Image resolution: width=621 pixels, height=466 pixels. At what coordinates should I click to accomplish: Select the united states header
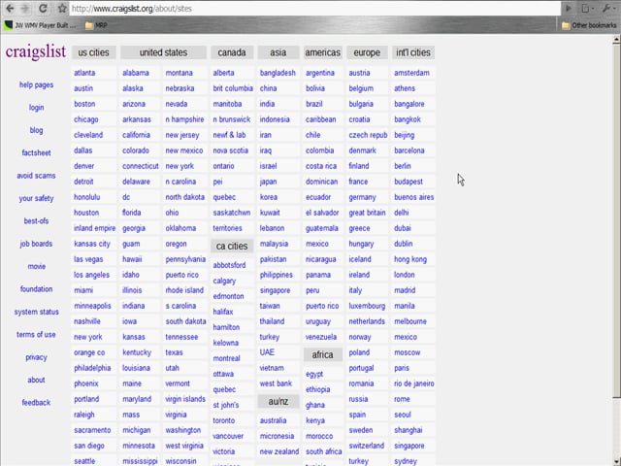point(163,52)
